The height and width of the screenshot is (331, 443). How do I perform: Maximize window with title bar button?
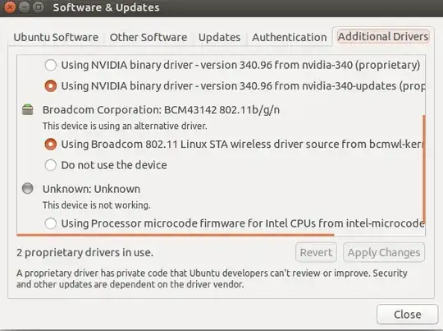click(39, 7)
